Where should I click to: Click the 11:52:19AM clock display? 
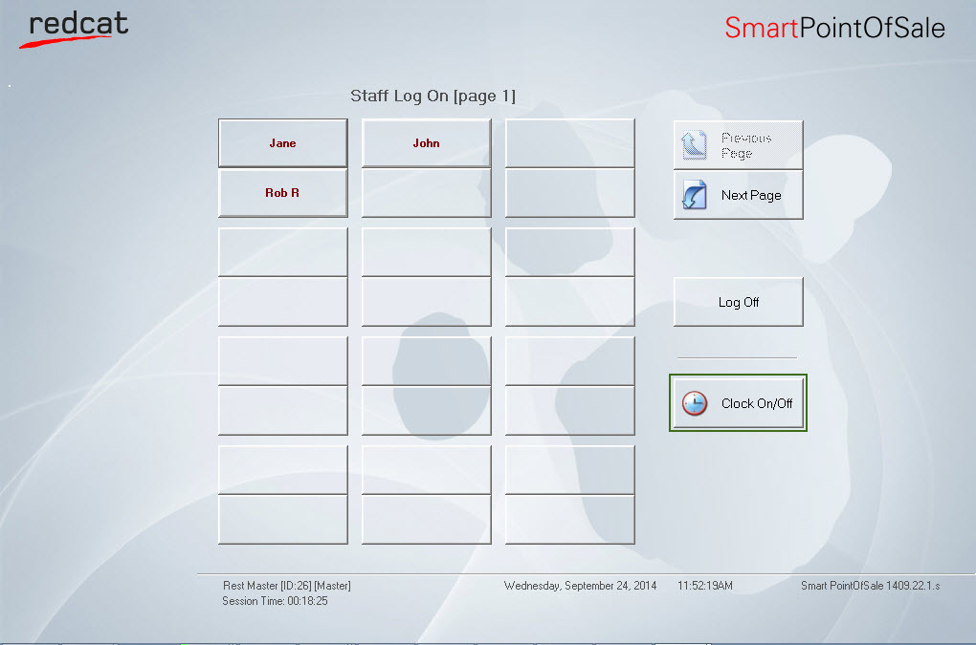(x=705, y=586)
